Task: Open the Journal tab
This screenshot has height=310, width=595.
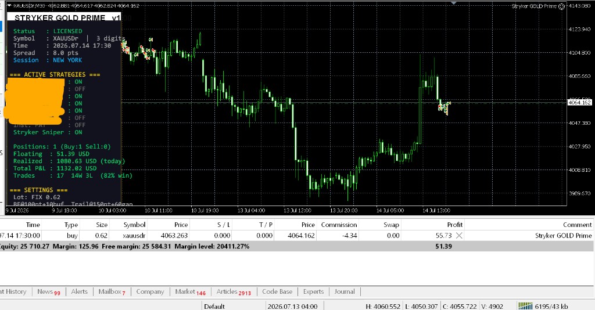Action: click(x=345, y=291)
